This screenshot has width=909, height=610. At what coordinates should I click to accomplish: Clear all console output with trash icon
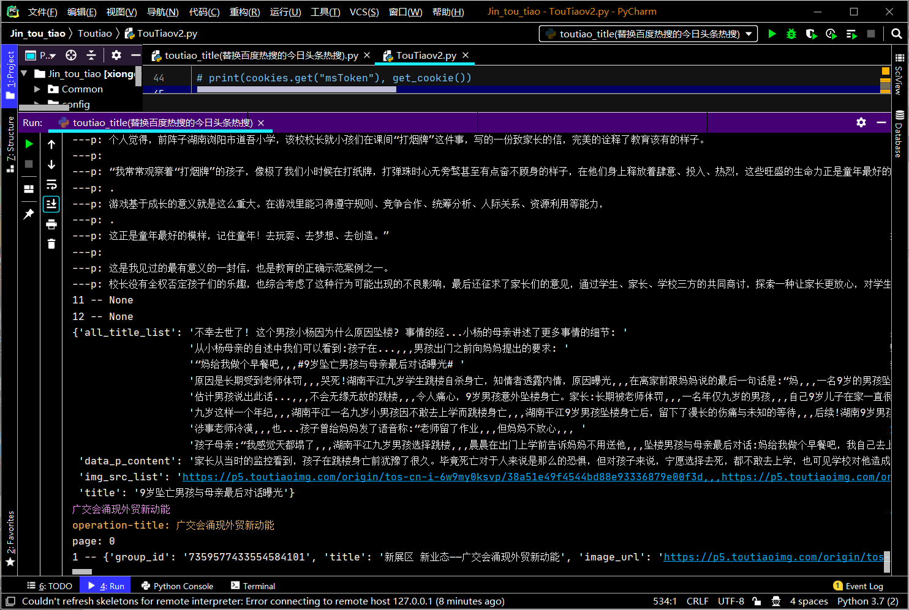point(51,244)
